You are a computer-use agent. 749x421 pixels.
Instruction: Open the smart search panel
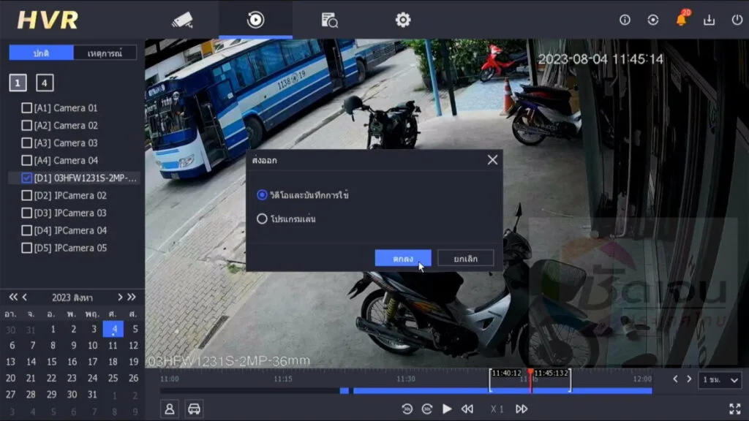coord(328,20)
